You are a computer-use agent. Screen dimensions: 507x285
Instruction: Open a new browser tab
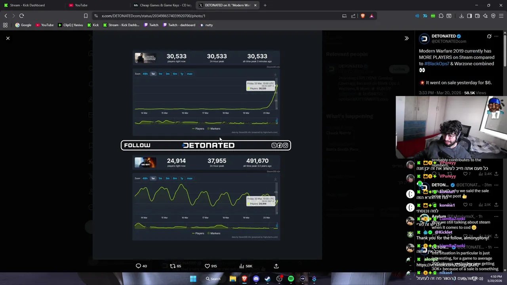[x=265, y=5]
